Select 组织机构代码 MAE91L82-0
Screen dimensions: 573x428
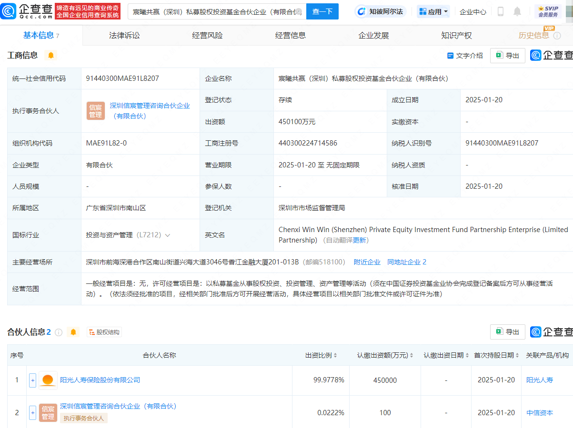coord(106,143)
